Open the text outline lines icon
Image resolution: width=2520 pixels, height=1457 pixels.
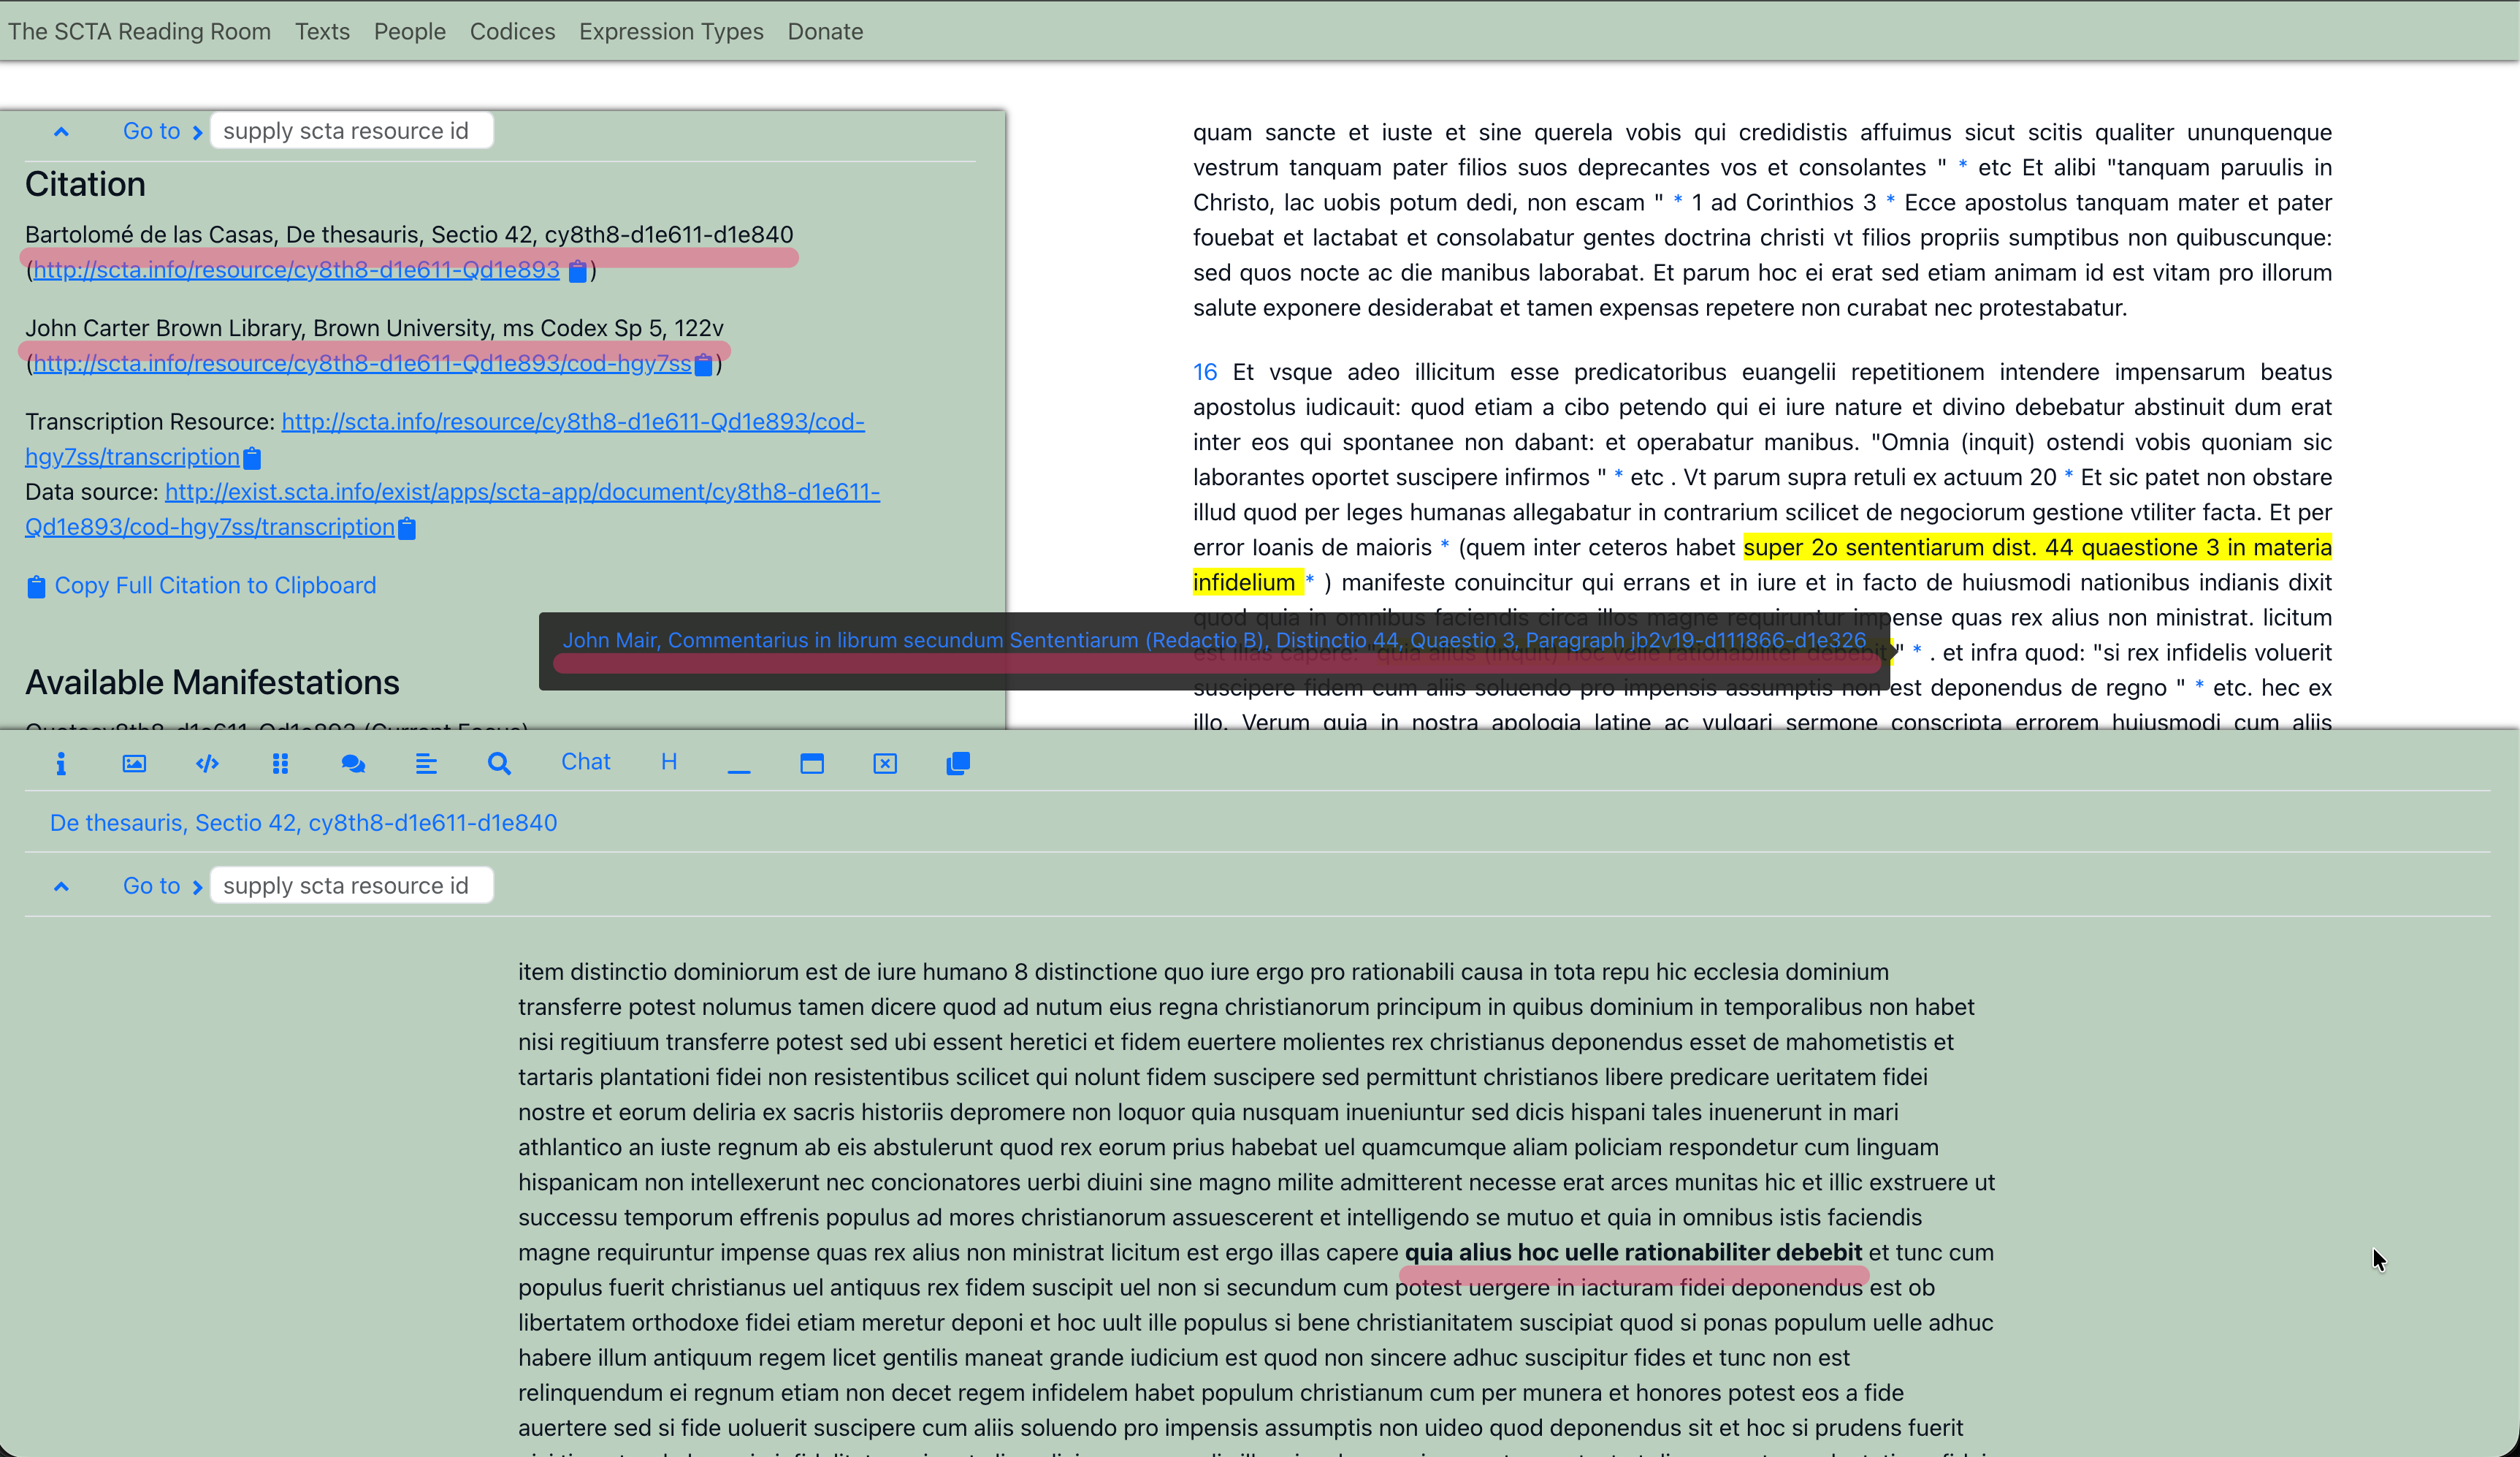coord(426,764)
